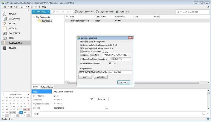Open the Trash bin icon

pyautogui.click(x=4, y=48)
